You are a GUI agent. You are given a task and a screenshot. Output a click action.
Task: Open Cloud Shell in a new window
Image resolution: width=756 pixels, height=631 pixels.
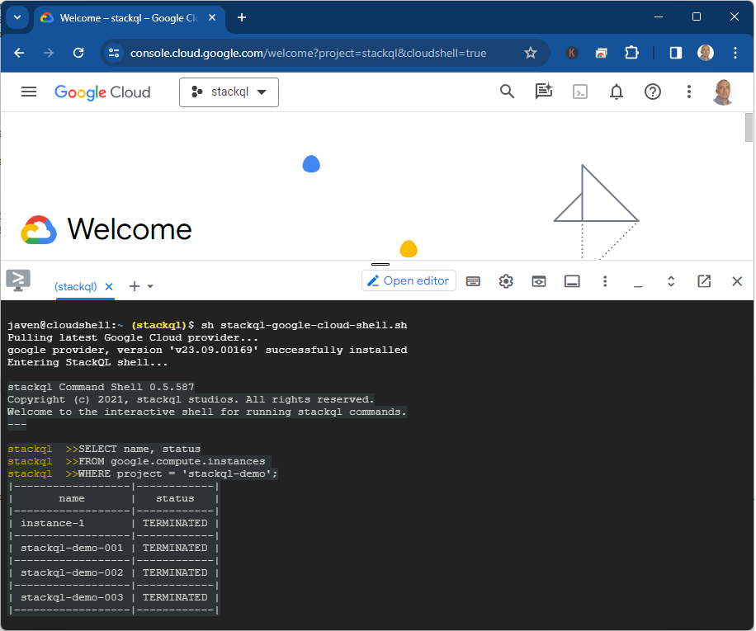click(704, 281)
